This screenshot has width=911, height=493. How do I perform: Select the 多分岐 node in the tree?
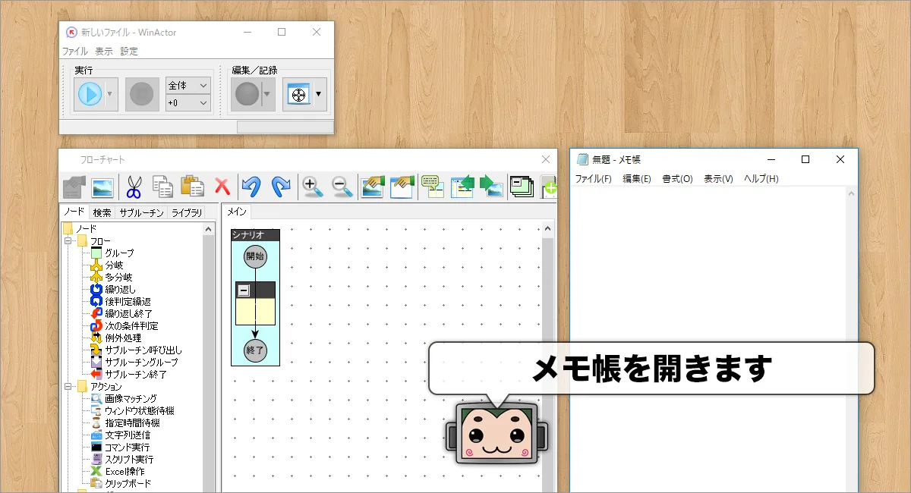pyautogui.click(x=118, y=278)
